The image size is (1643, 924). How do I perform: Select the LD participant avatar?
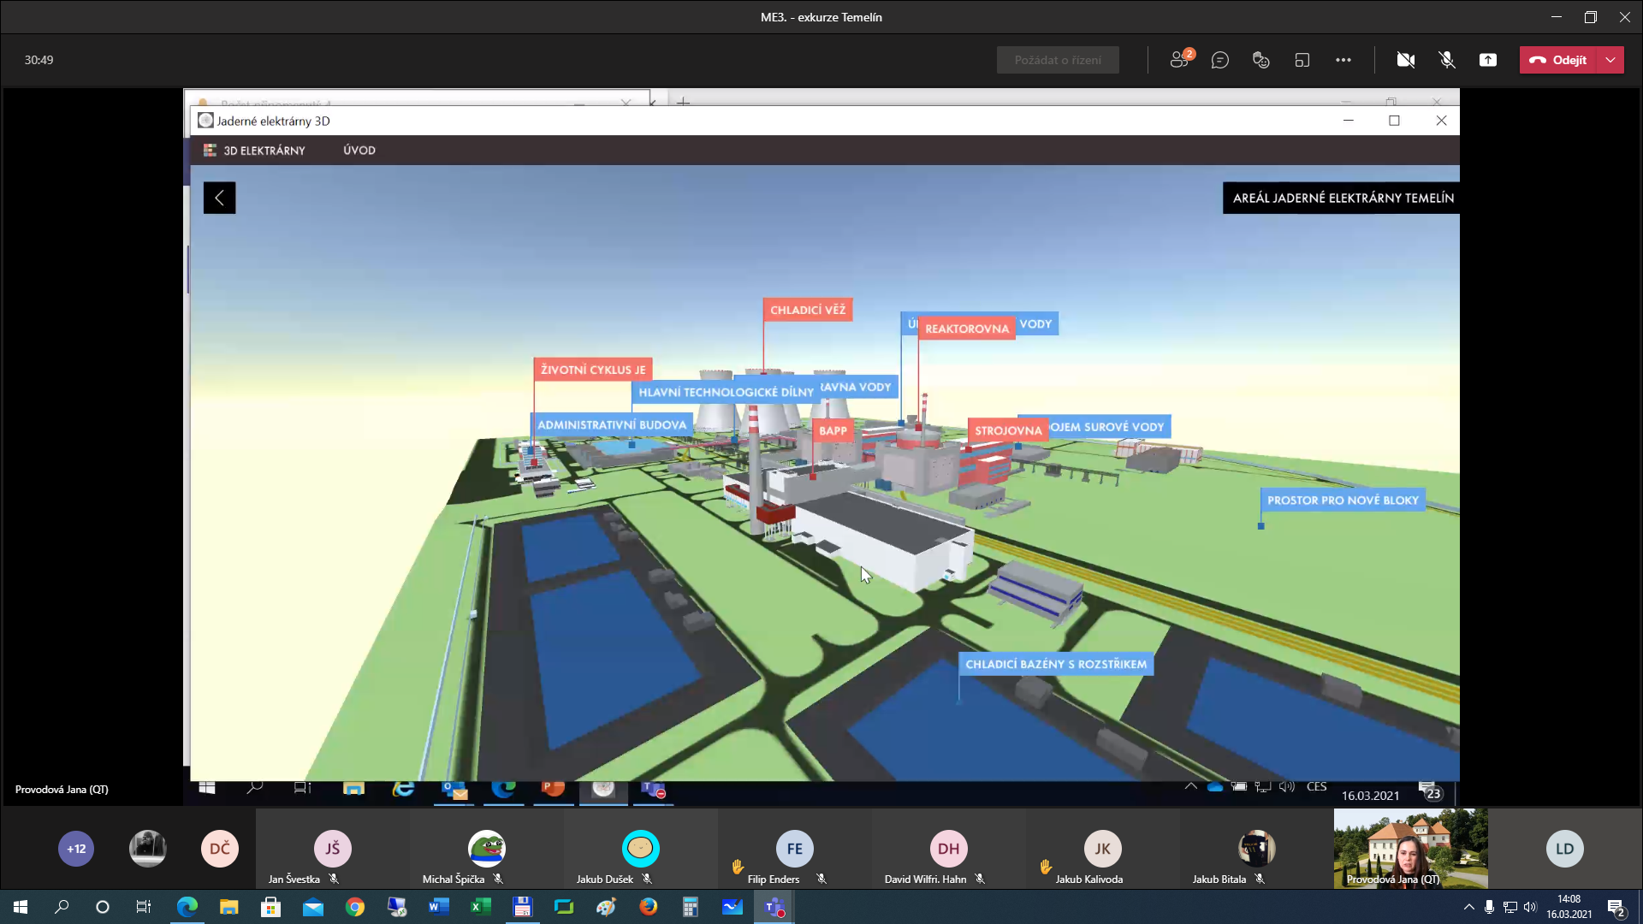click(x=1565, y=849)
